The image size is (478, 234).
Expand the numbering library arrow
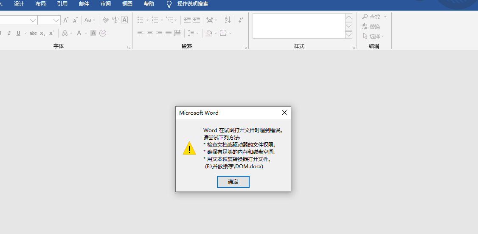tap(162, 20)
